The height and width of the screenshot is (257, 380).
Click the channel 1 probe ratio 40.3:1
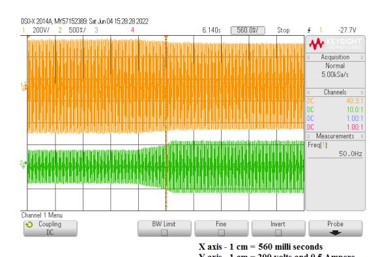pyautogui.click(x=355, y=101)
